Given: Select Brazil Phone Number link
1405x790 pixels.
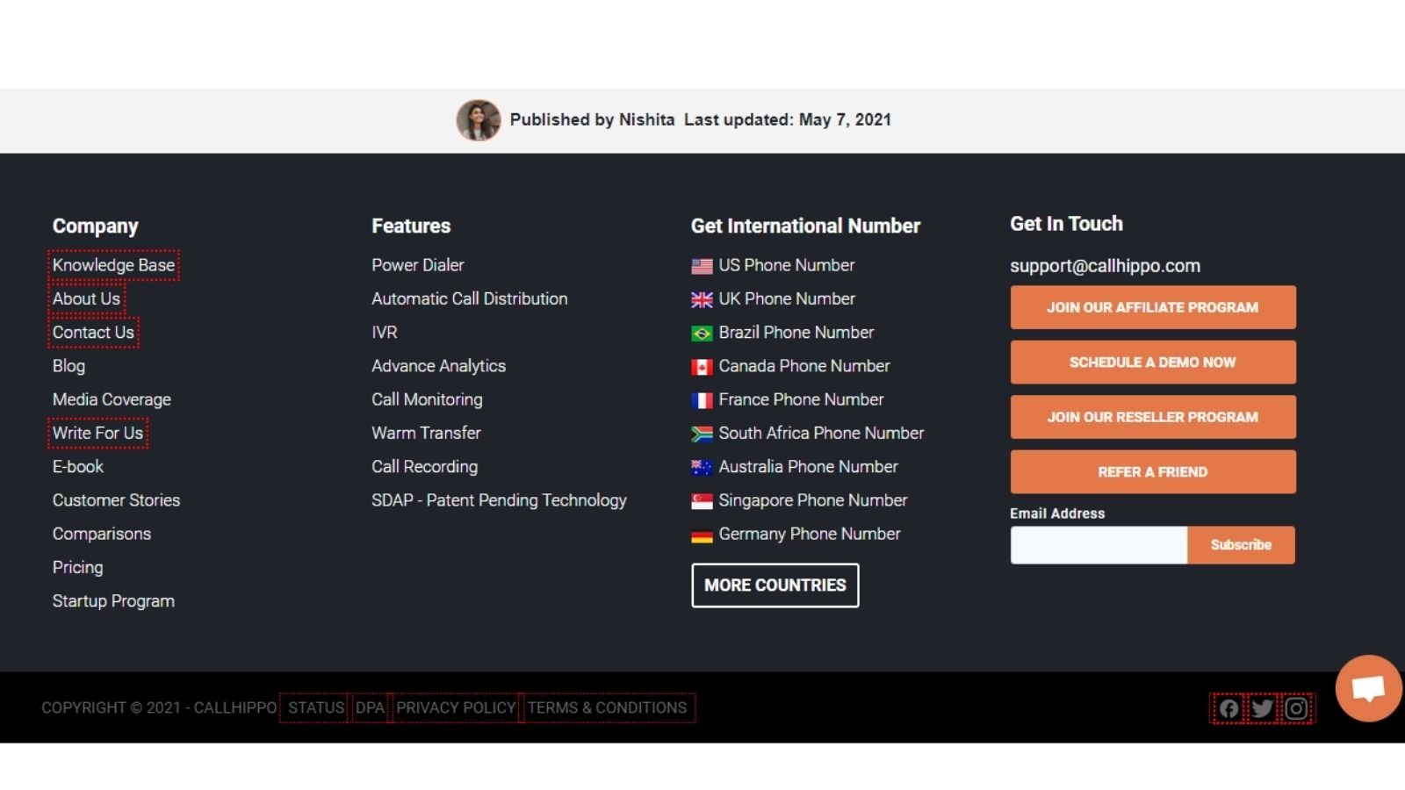Looking at the screenshot, I should coord(796,333).
